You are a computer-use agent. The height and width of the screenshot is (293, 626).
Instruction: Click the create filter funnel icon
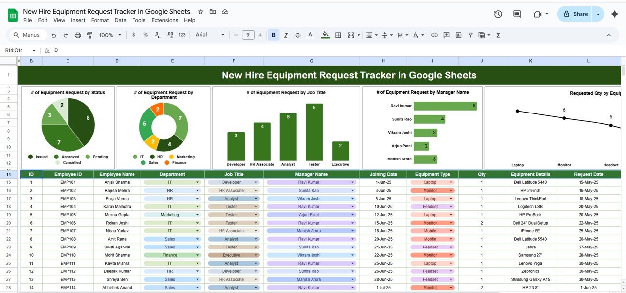click(x=470, y=35)
